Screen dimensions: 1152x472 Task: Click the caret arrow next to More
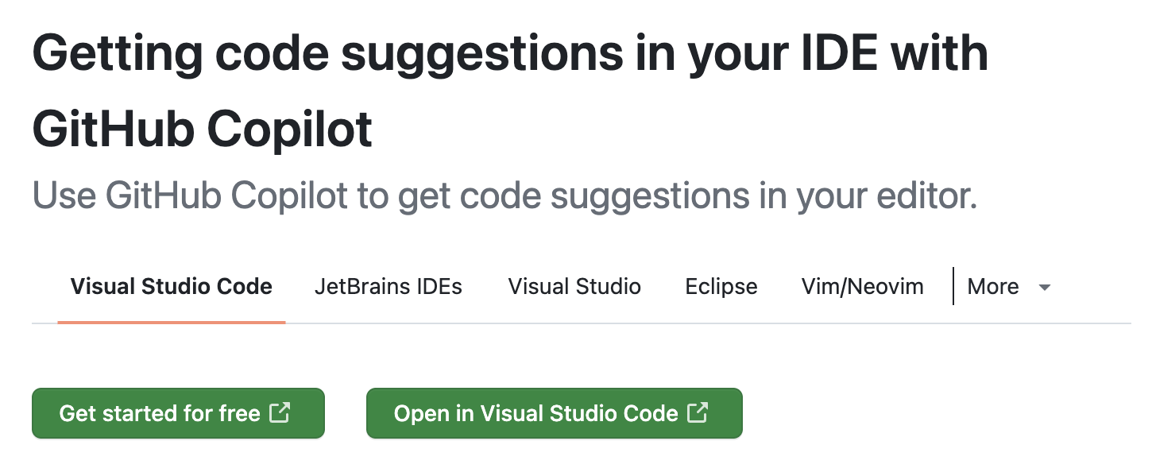(1045, 288)
